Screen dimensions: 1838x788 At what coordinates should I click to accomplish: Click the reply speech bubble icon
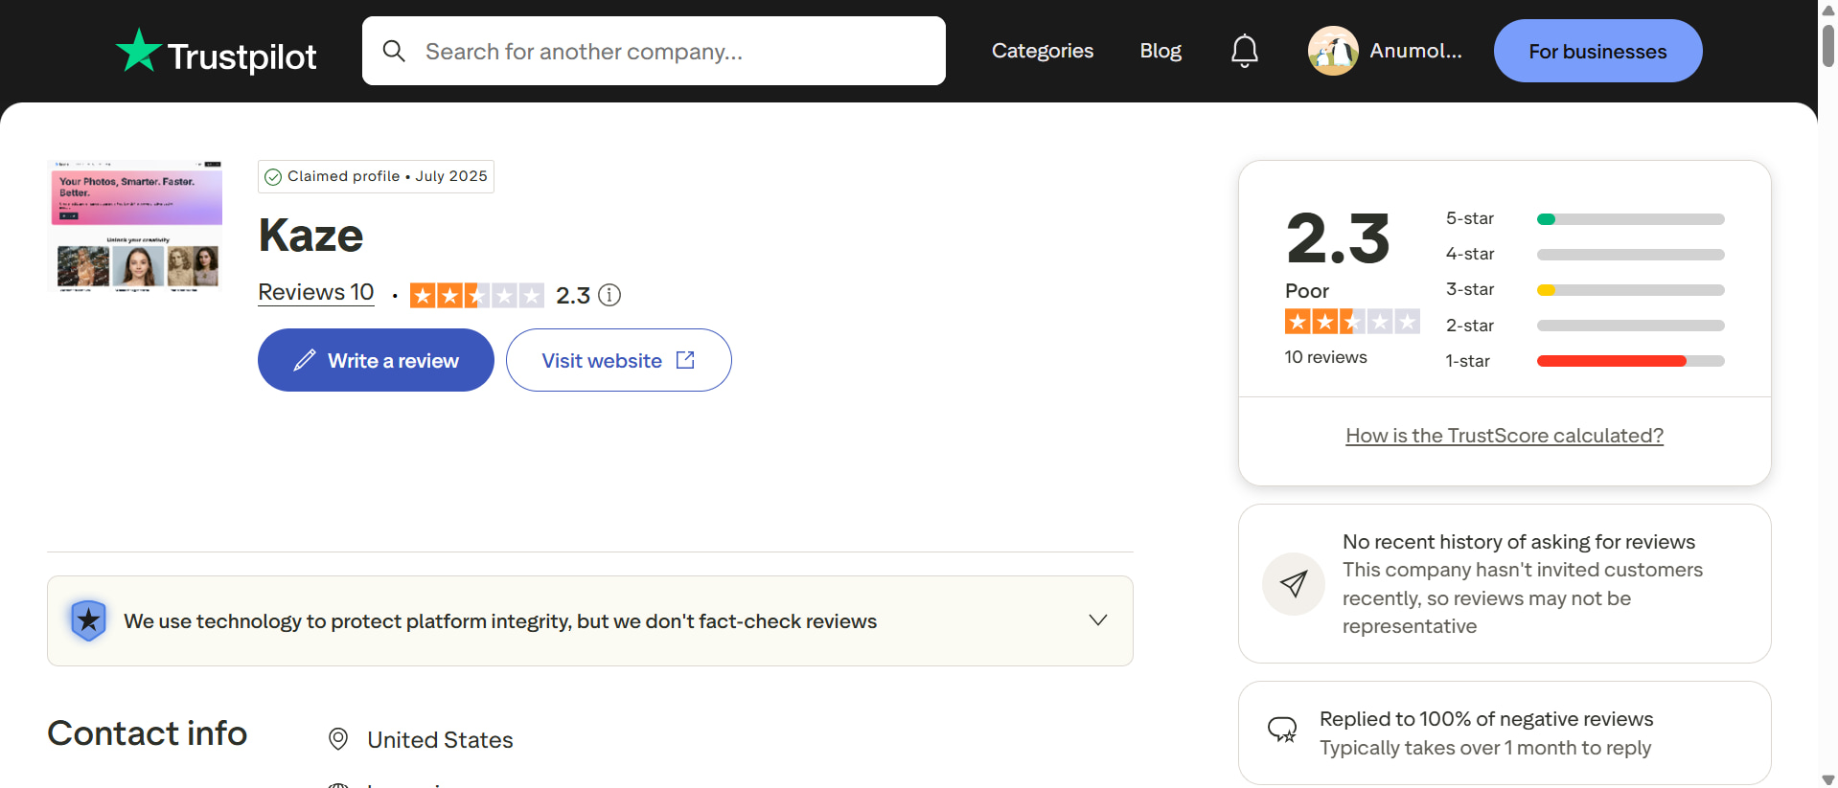(1282, 730)
